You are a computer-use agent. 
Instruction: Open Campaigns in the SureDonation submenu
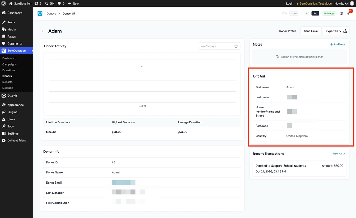9,64
